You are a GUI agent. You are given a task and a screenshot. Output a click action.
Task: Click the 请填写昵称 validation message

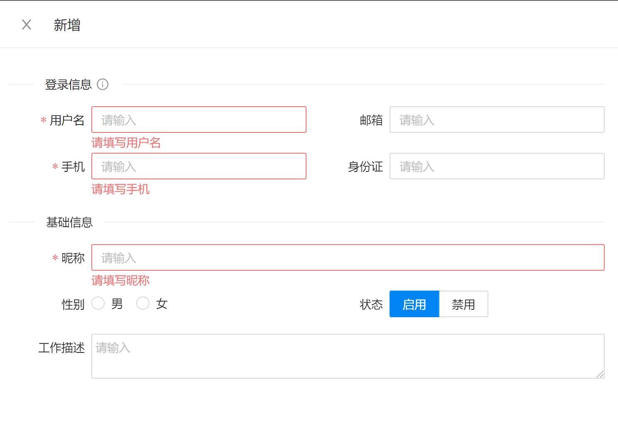click(x=120, y=281)
